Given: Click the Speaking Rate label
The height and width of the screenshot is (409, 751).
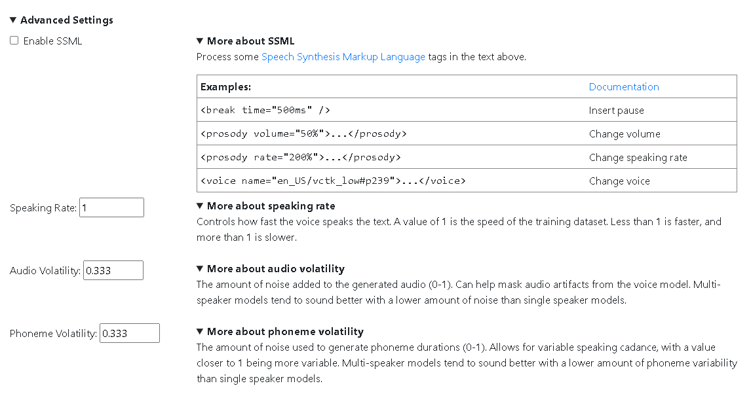Looking at the screenshot, I should (43, 207).
